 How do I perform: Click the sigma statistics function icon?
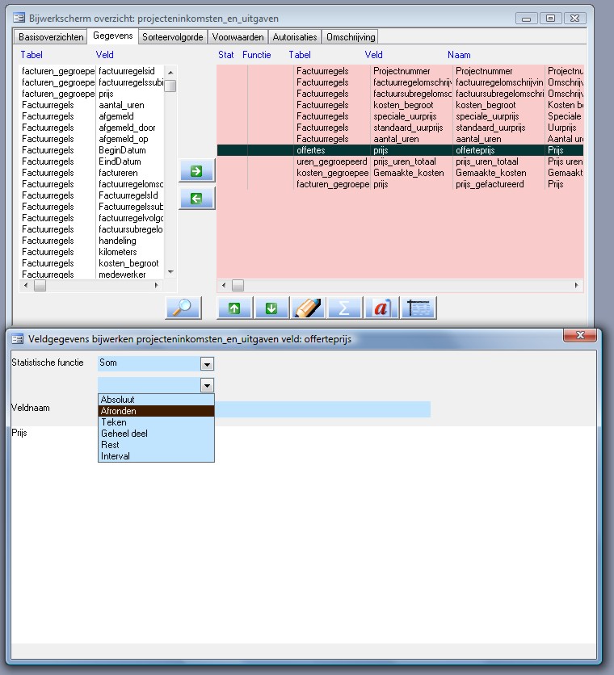pyautogui.click(x=344, y=308)
